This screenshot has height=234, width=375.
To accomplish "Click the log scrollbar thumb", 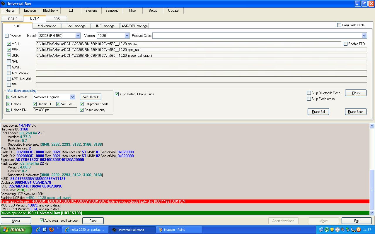I will 372,189.
